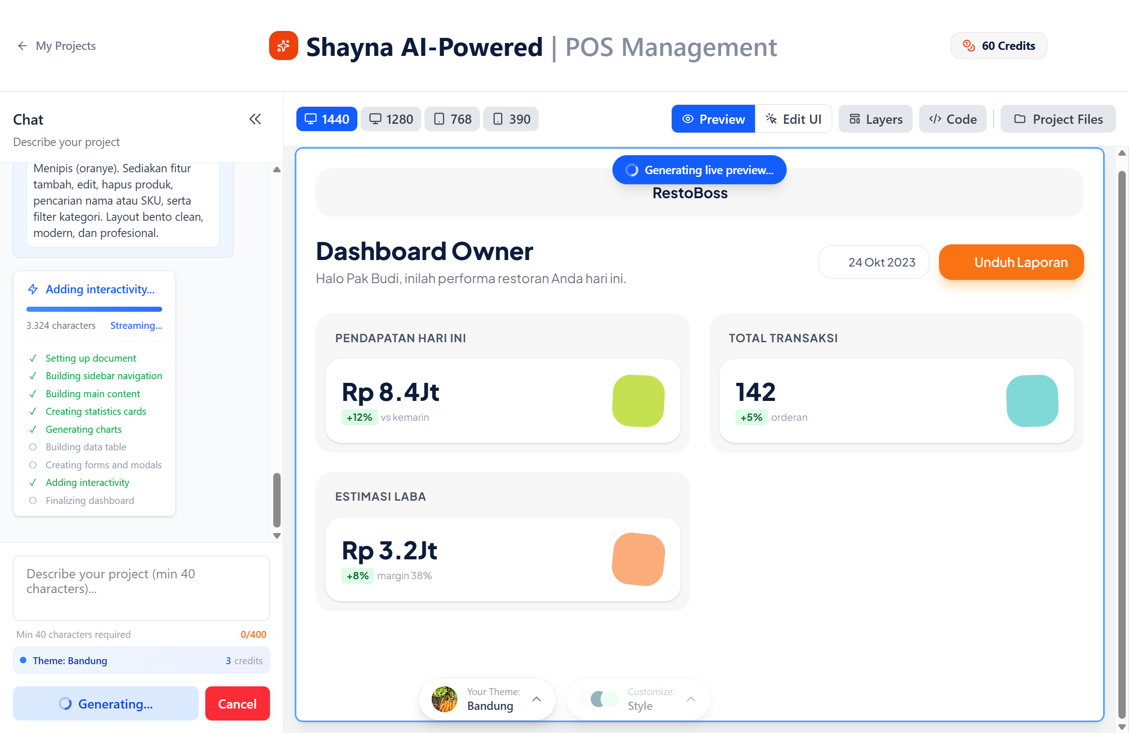The image size is (1129, 733).
Task: Click the streaming progress bar
Action: coord(93,309)
